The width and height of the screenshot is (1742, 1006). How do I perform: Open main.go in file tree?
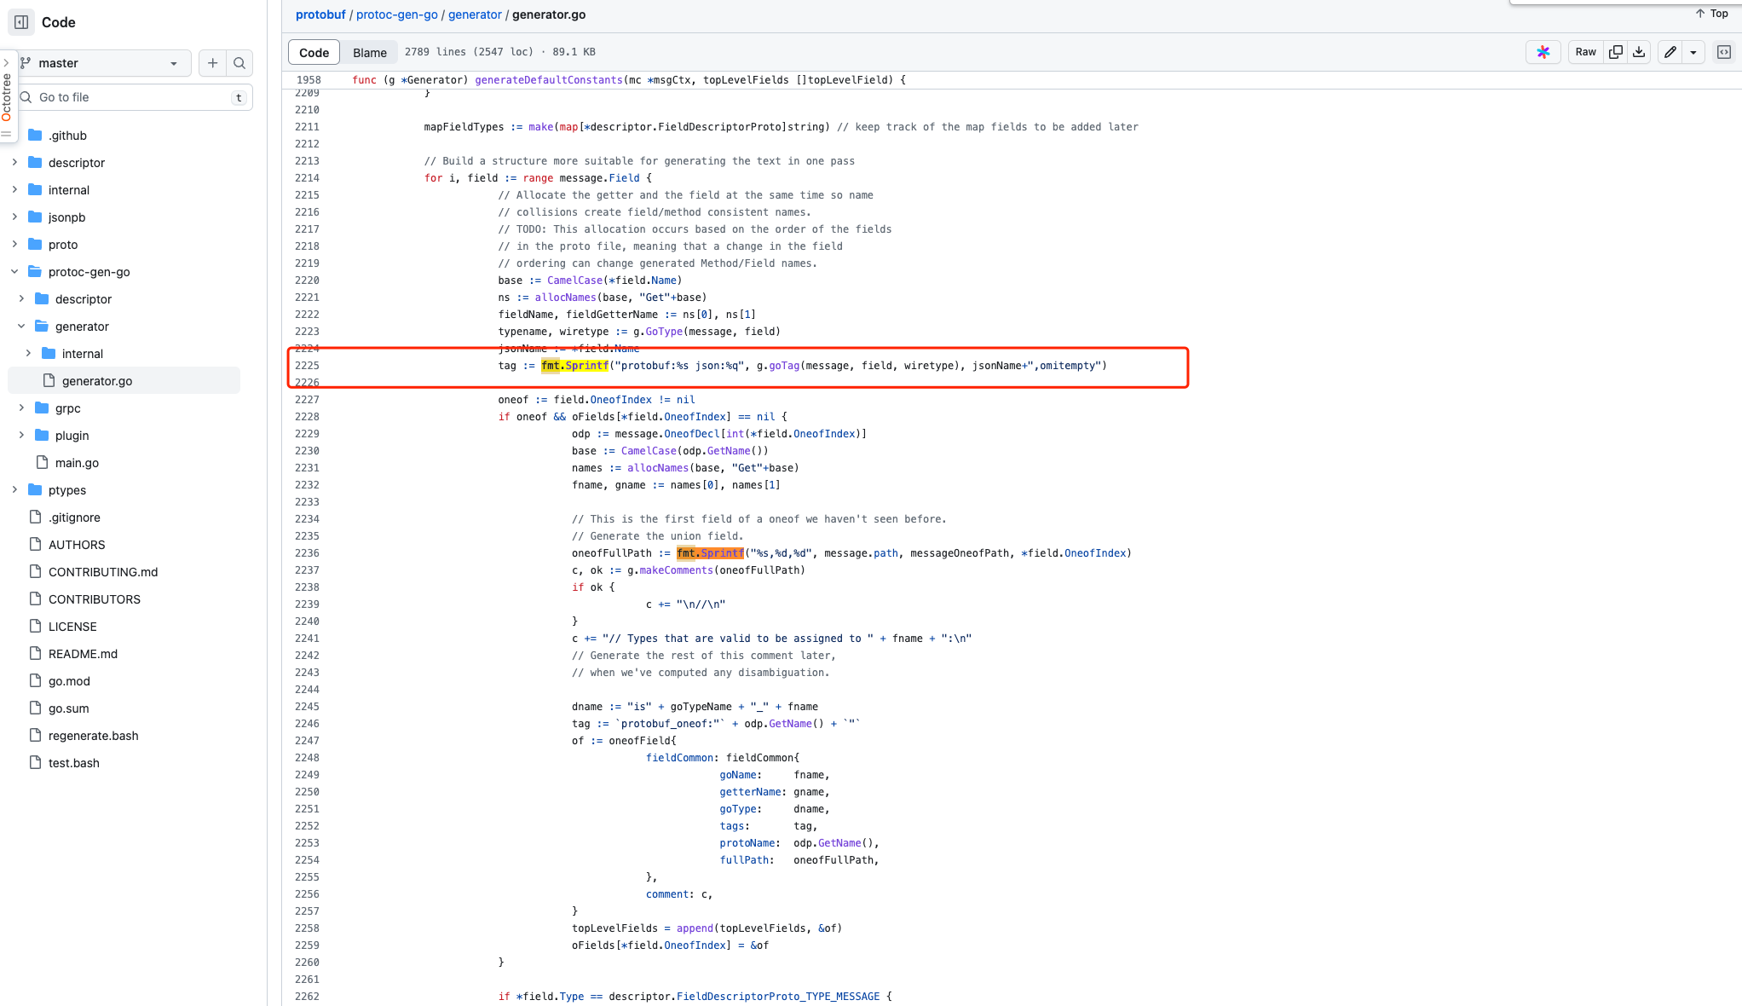pyautogui.click(x=77, y=463)
